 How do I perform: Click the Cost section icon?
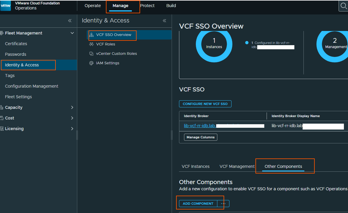pos(2,118)
